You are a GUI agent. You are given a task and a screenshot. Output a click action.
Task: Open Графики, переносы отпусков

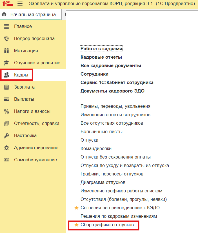pyautogui.click(x=112, y=174)
